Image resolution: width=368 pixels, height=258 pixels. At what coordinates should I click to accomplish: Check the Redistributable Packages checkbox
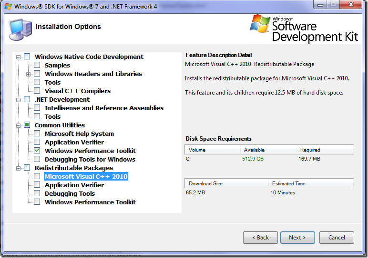[27, 168]
